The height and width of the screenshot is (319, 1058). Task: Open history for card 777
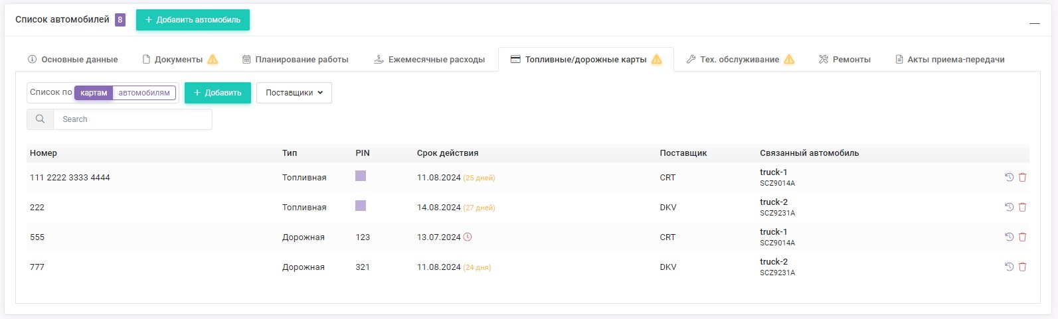pos(1009,267)
